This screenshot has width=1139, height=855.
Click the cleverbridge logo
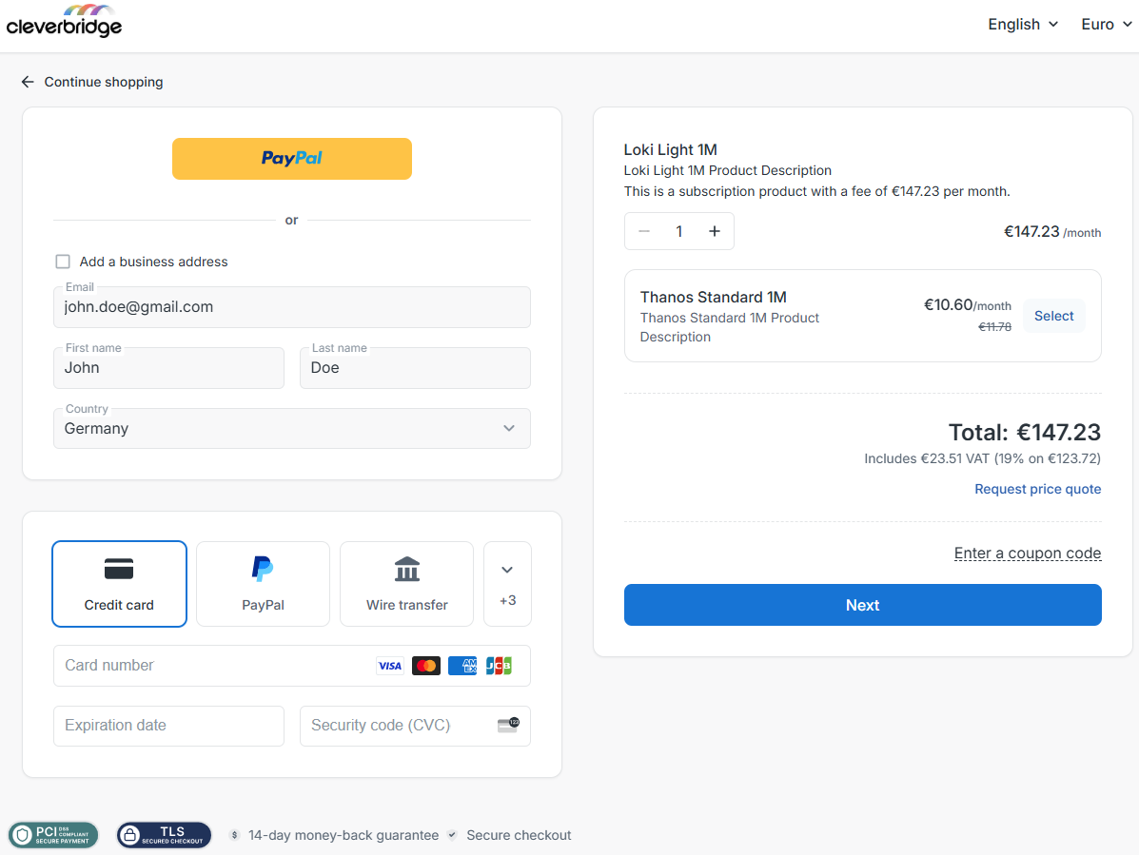pyautogui.click(x=64, y=21)
